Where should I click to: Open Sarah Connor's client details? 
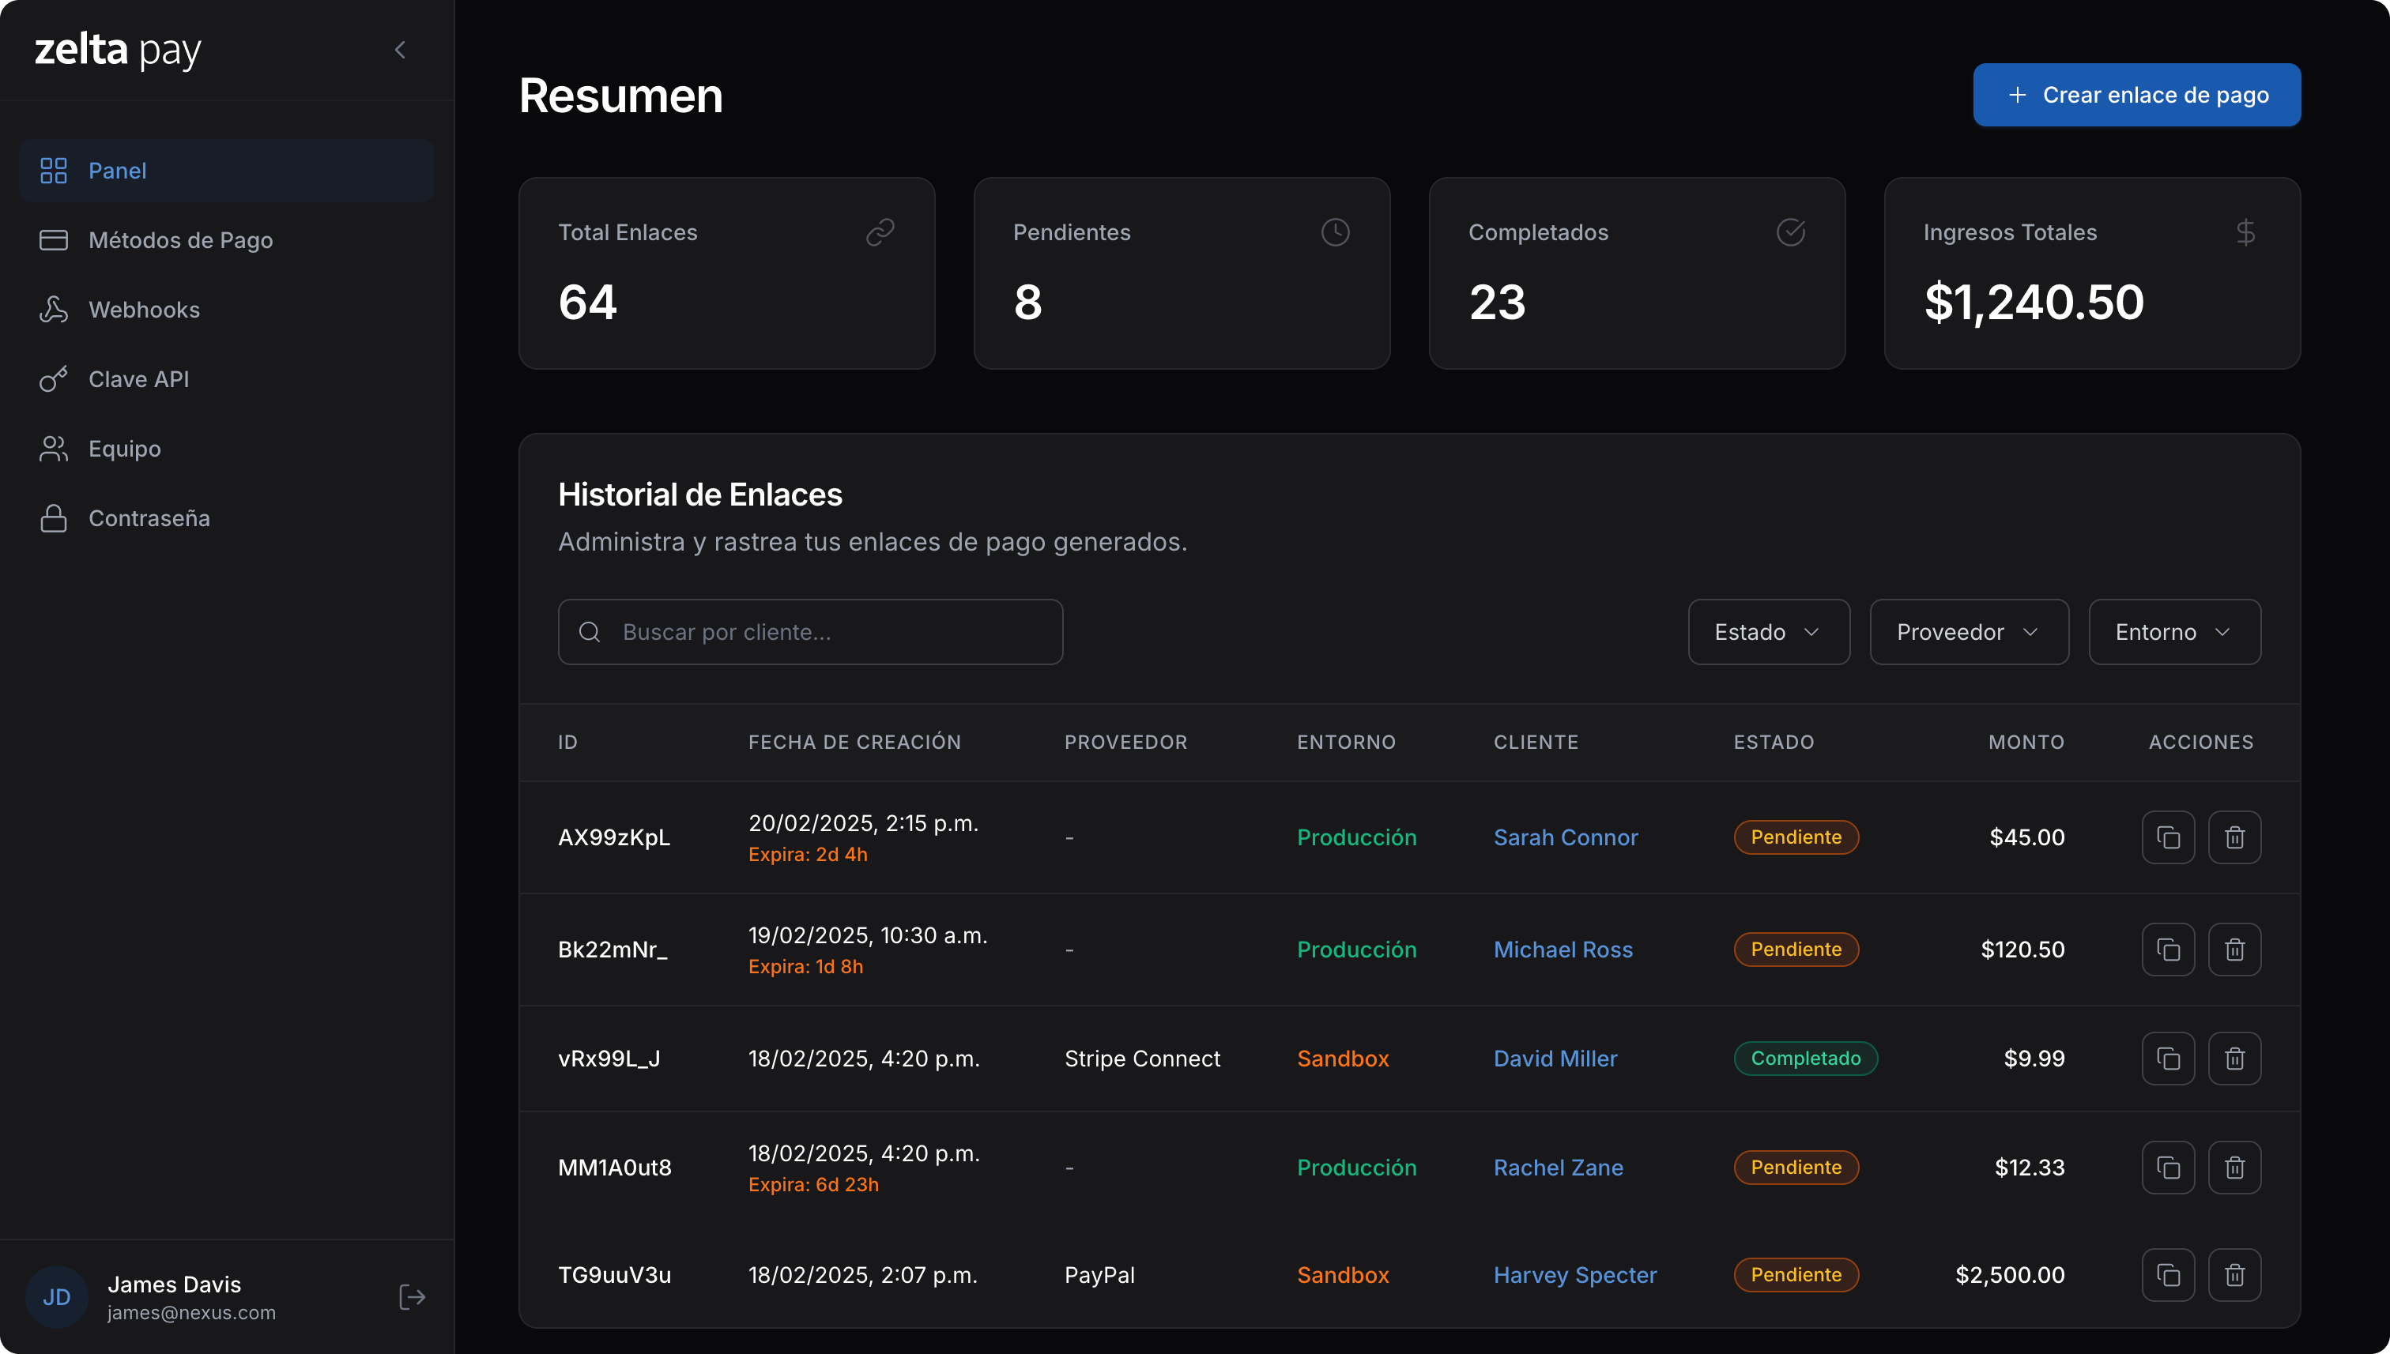coord(1566,837)
